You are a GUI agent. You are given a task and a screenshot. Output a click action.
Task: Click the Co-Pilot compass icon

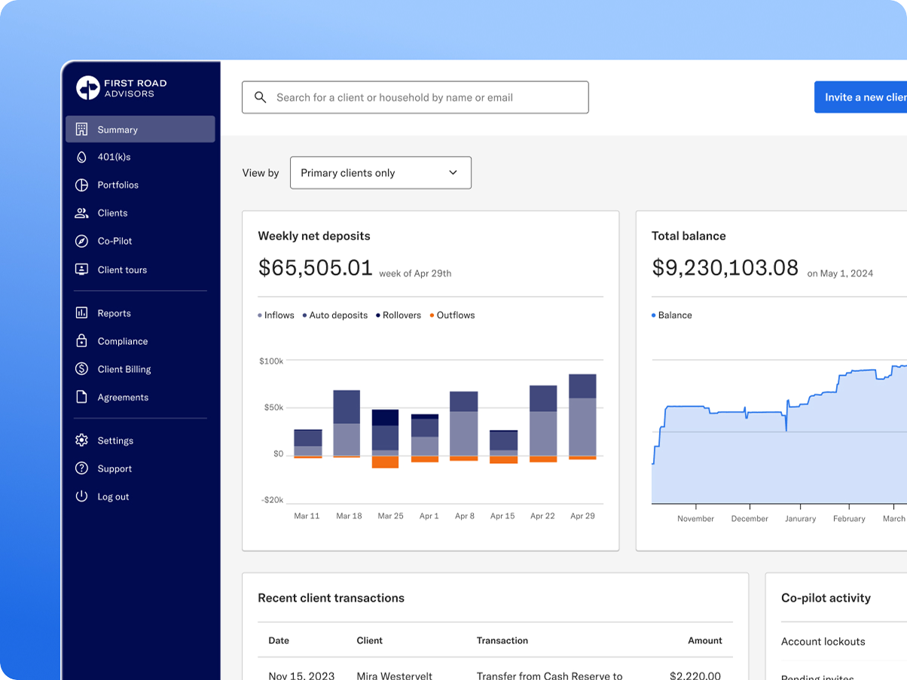pos(81,241)
